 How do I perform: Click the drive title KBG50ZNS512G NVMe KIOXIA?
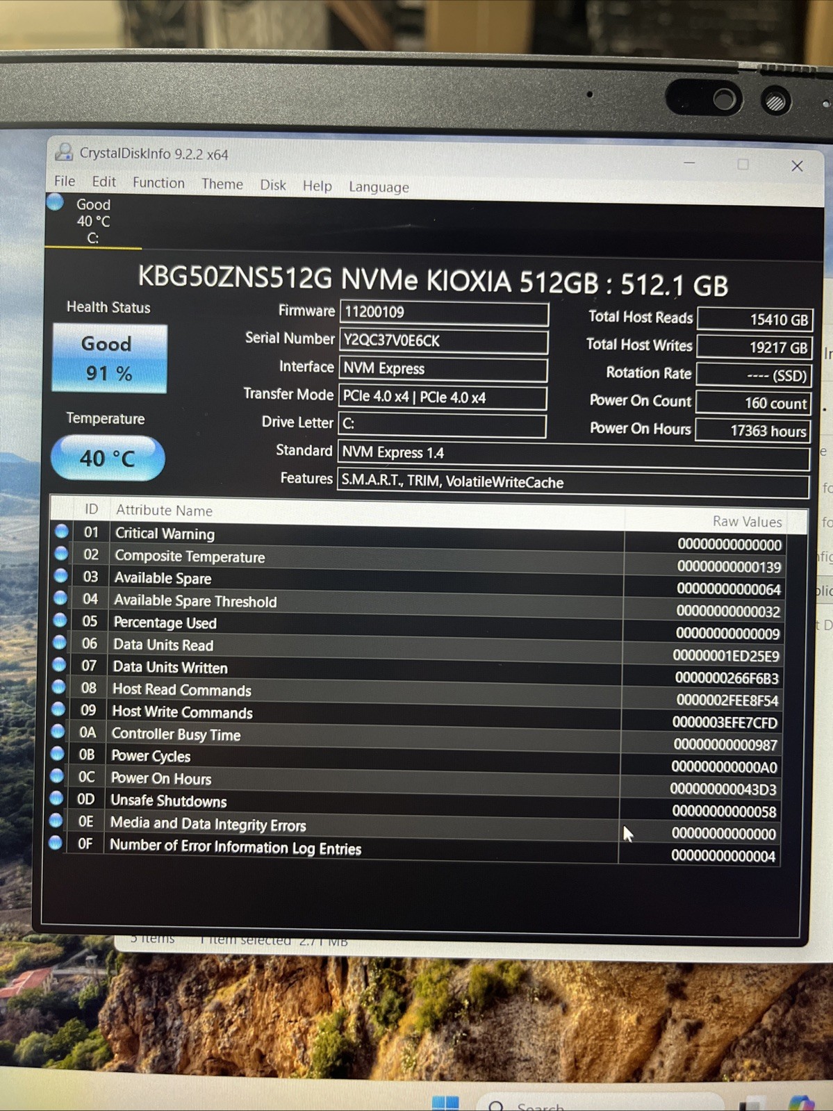tap(433, 281)
